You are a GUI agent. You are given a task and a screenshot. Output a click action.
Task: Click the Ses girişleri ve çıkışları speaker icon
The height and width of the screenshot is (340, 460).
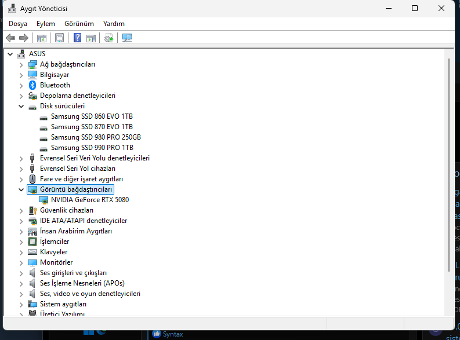[x=32, y=273]
